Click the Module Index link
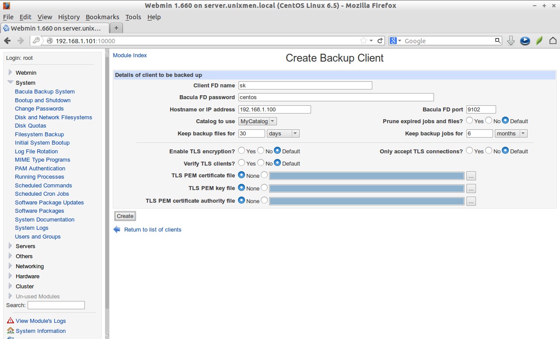Image resolution: width=560 pixels, height=339 pixels. pyautogui.click(x=130, y=55)
